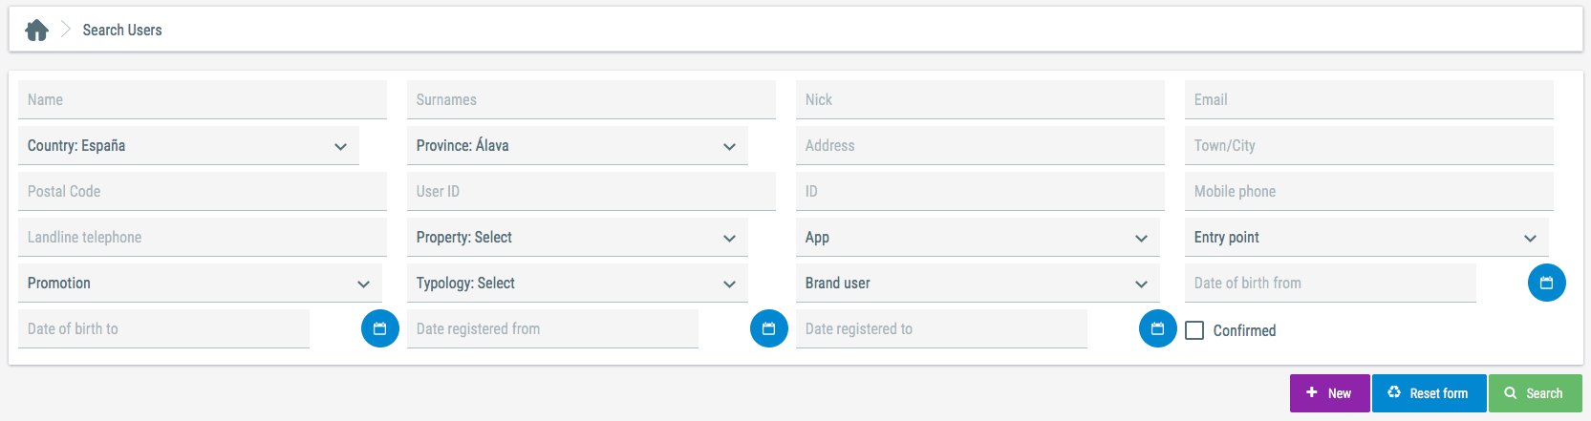This screenshot has width=1591, height=421.
Task: Click the recycle icon on Reset form
Action: click(1394, 392)
